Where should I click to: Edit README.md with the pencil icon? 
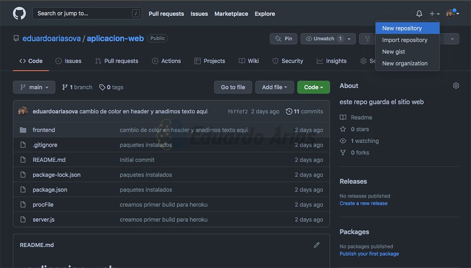(x=317, y=245)
